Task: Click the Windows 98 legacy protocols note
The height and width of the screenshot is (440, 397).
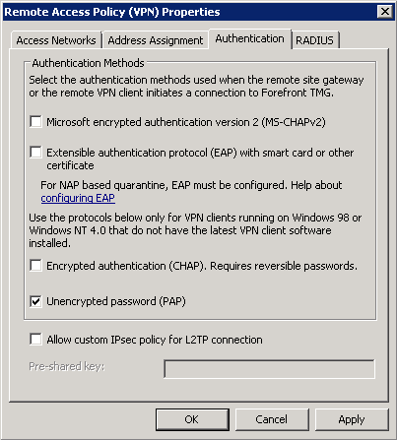Action: (x=195, y=230)
